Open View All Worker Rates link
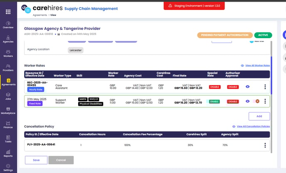Viewport: 286px width, 173px height. 257,66
